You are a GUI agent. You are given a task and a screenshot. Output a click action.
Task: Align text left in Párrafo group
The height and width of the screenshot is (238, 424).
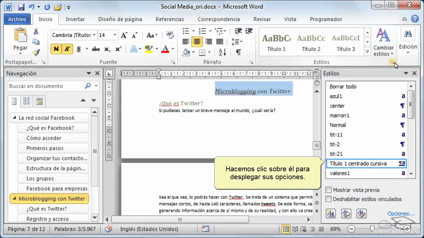point(186,42)
